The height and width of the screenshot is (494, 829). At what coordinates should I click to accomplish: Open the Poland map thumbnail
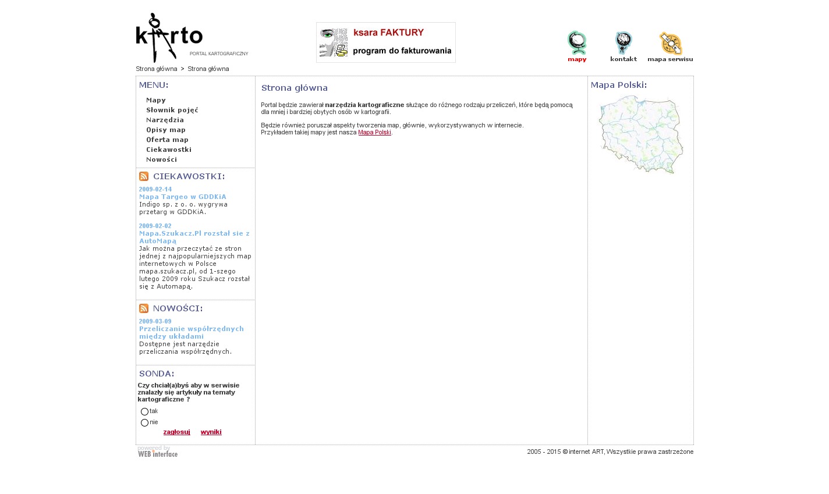[x=640, y=134]
